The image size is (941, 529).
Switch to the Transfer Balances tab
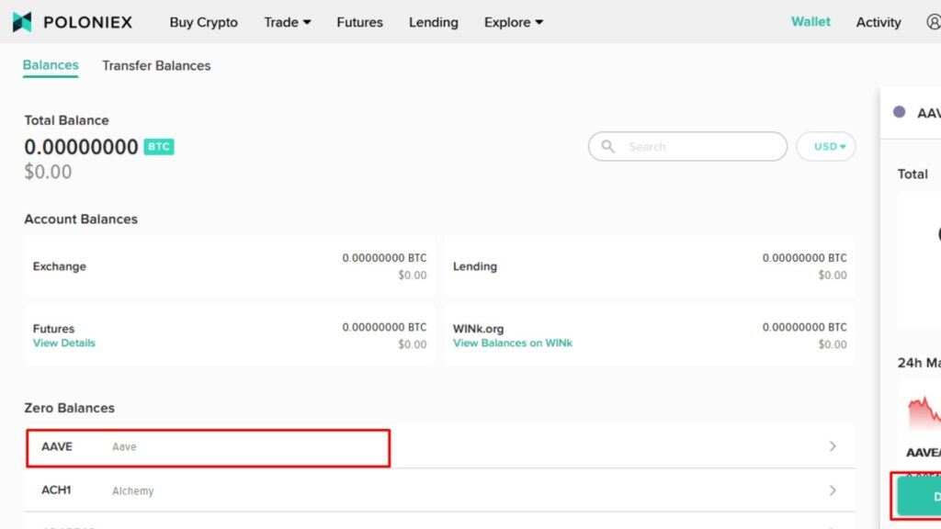pyautogui.click(x=156, y=65)
